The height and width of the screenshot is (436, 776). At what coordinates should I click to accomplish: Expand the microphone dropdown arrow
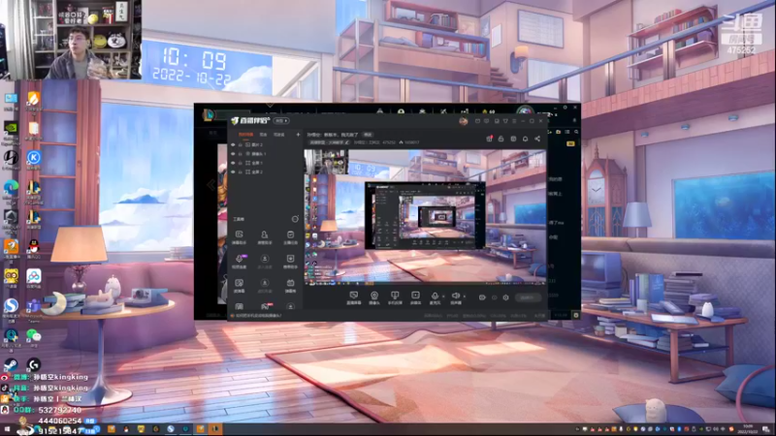tap(443, 296)
